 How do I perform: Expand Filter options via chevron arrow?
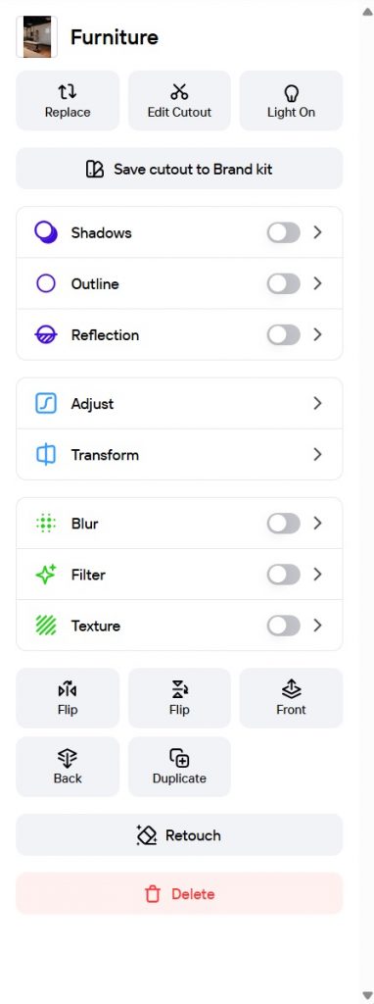point(318,575)
